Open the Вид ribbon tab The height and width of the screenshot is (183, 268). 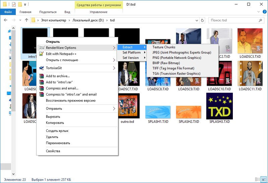pyautogui.click(x=67, y=12)
